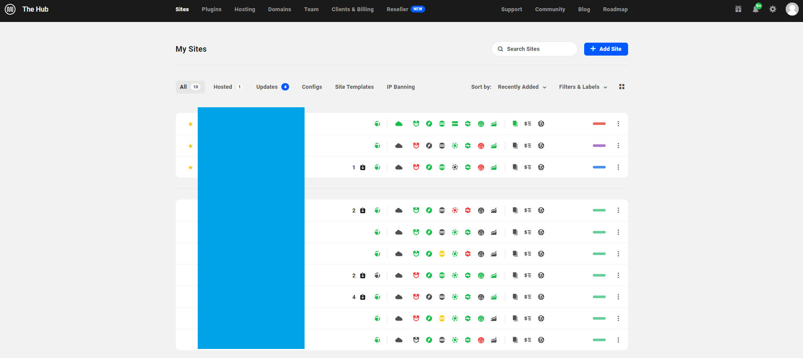The image size is (803, 358).
Task: Open Defender shield icon on the purple-labeled site
Action: click(416, 146)
